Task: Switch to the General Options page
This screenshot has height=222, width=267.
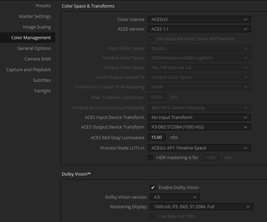Action: 34,48
